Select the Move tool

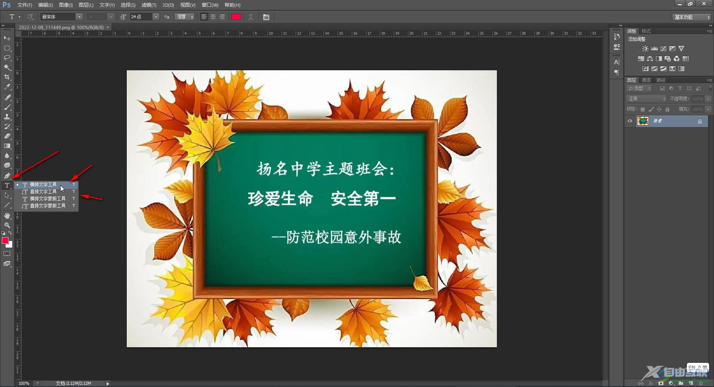tap(7, 38)
